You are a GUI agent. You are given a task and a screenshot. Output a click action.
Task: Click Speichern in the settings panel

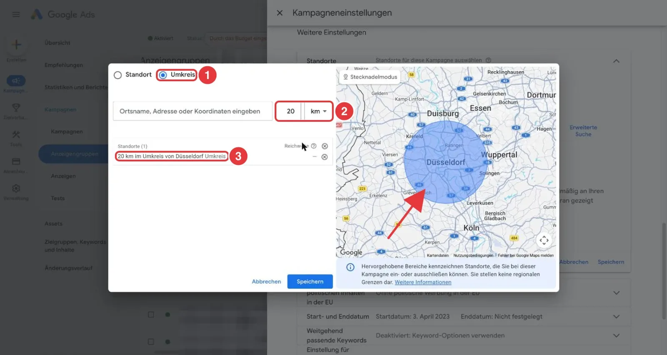point(611,262)
